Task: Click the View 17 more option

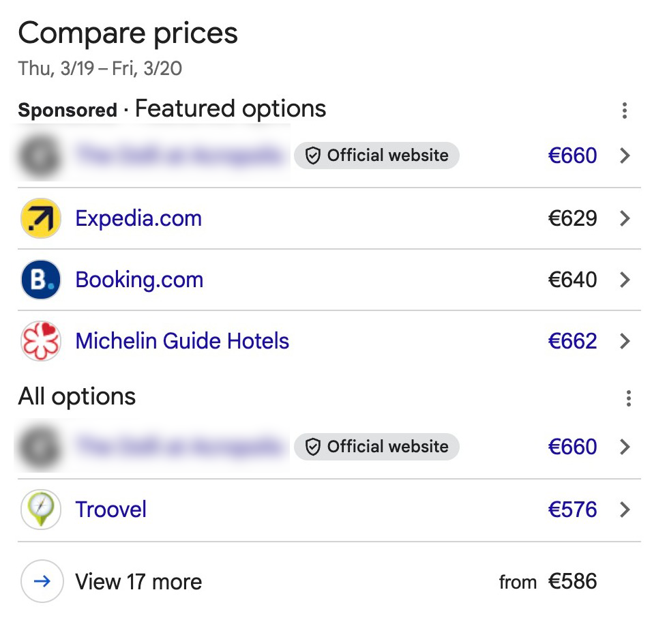Action: click(138, 581)
